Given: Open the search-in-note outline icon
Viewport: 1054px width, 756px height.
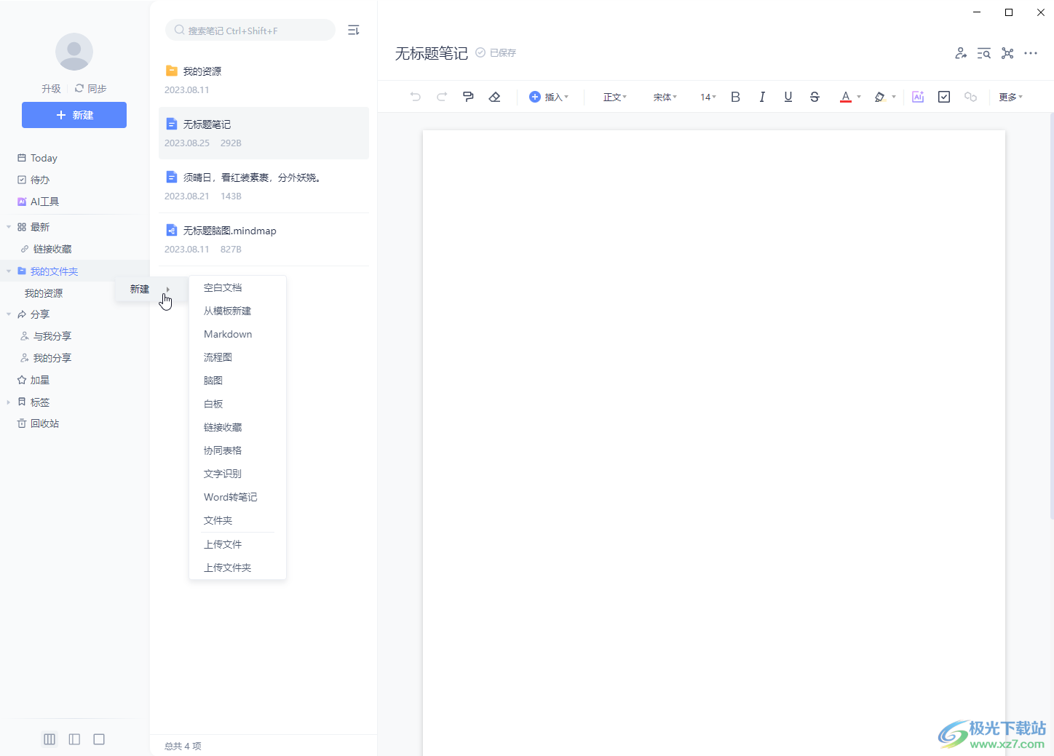Looking at the screenshot, I should pyautogui.click(x=984, y=53).
